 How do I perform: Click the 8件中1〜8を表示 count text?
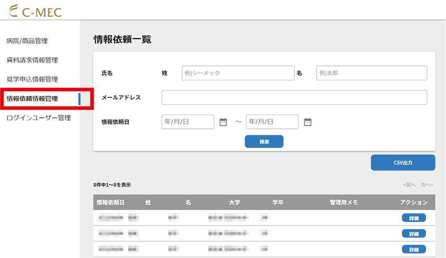click(112, 185)
